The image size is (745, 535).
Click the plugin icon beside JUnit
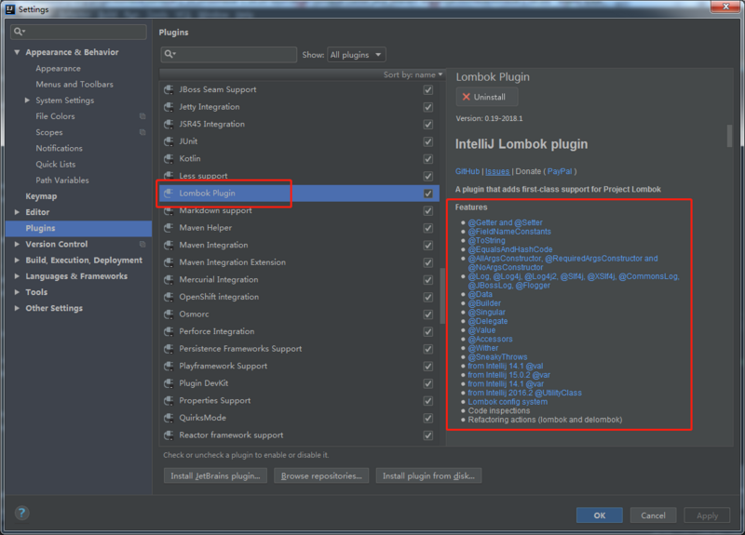tap(169, 141)
